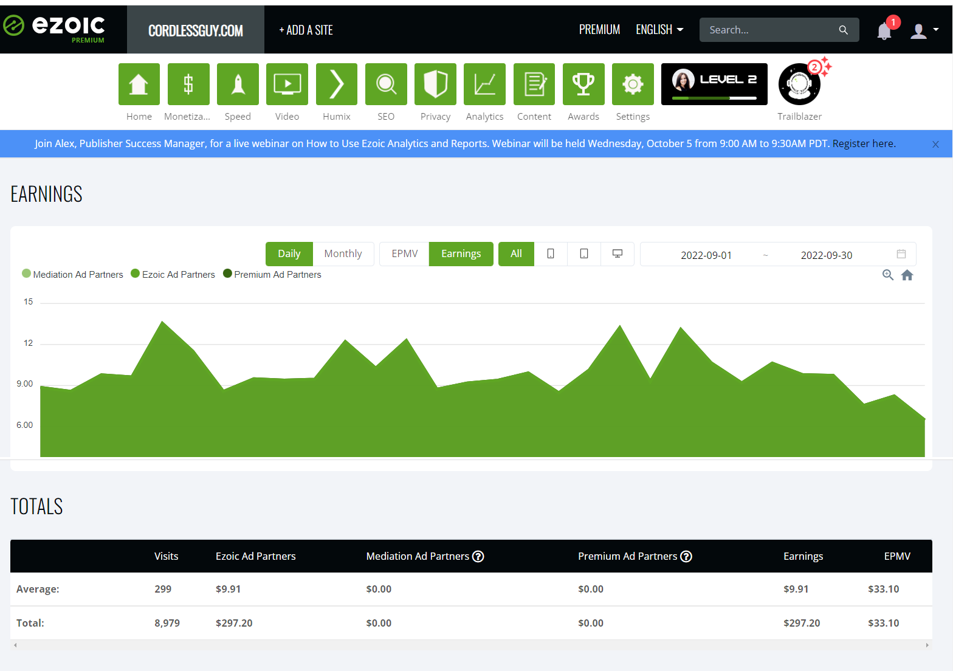Screen dimensions: 953x671
Task: Dismiss the webinar announcement banner
Action: point(935,144)
